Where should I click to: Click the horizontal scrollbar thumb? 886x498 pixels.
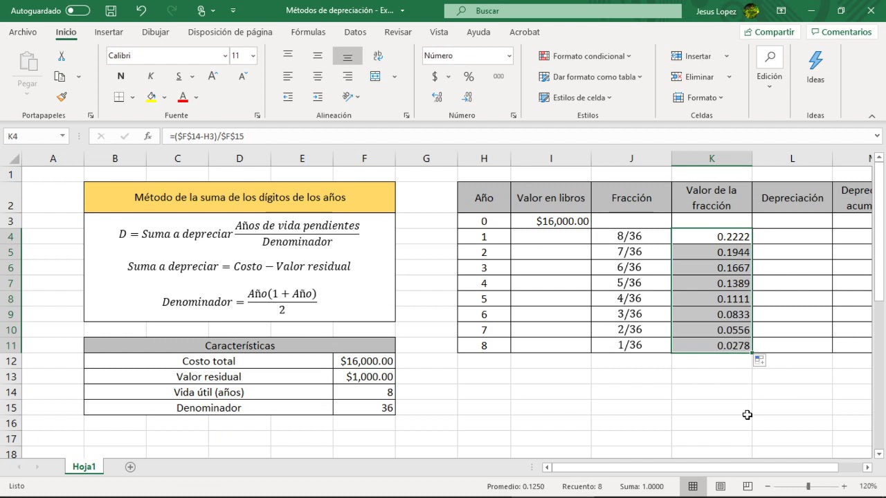(x=695, y=468)
